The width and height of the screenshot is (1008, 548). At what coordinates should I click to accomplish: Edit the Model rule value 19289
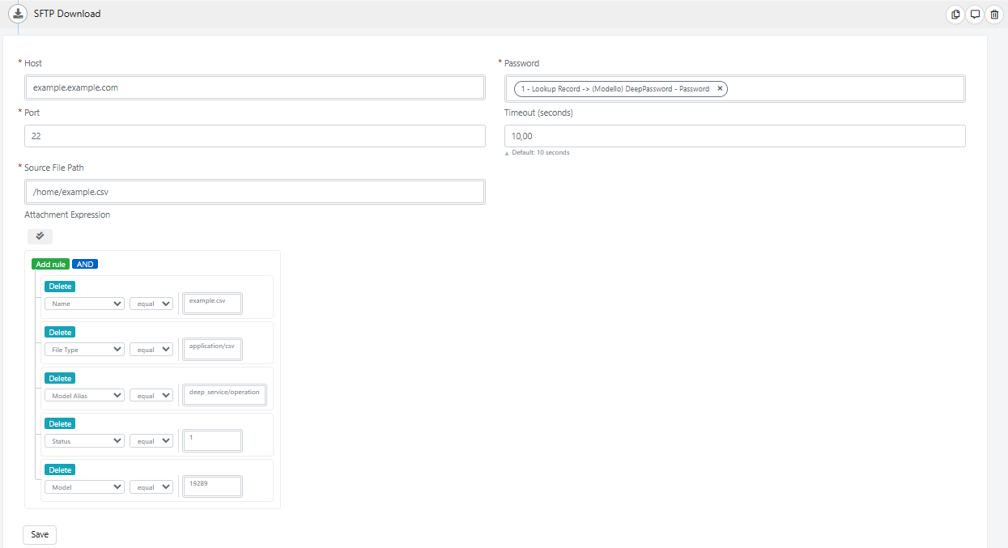tap(213, 486)
